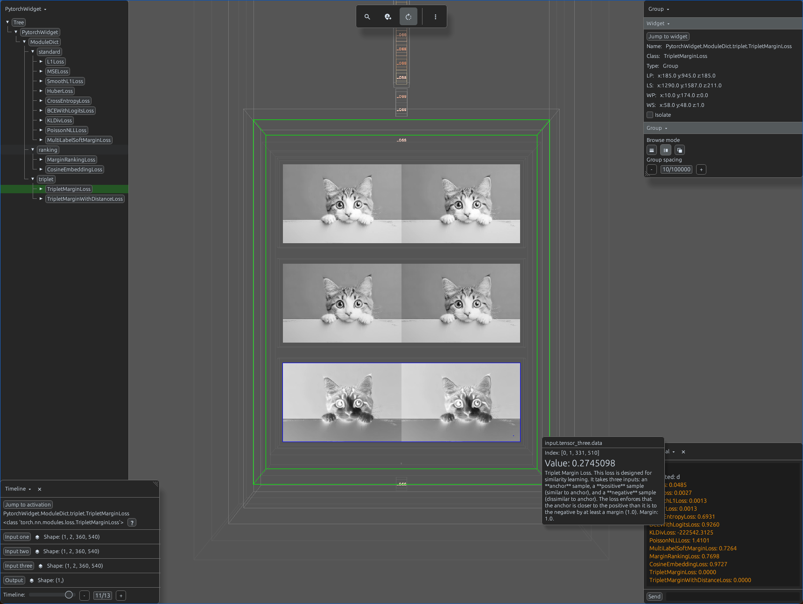Select MSELoss in the tree

[57, 71]
